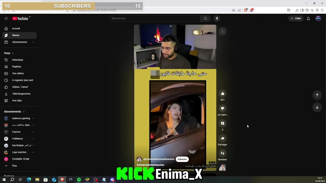Open @OthmaneElAtmaniReaction channel link

tap(159, 159)
